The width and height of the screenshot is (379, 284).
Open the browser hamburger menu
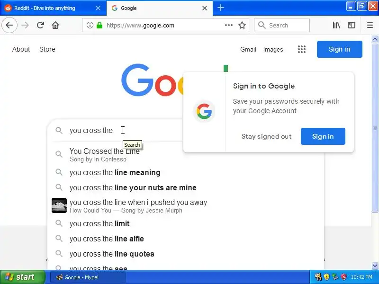point(370,25)
